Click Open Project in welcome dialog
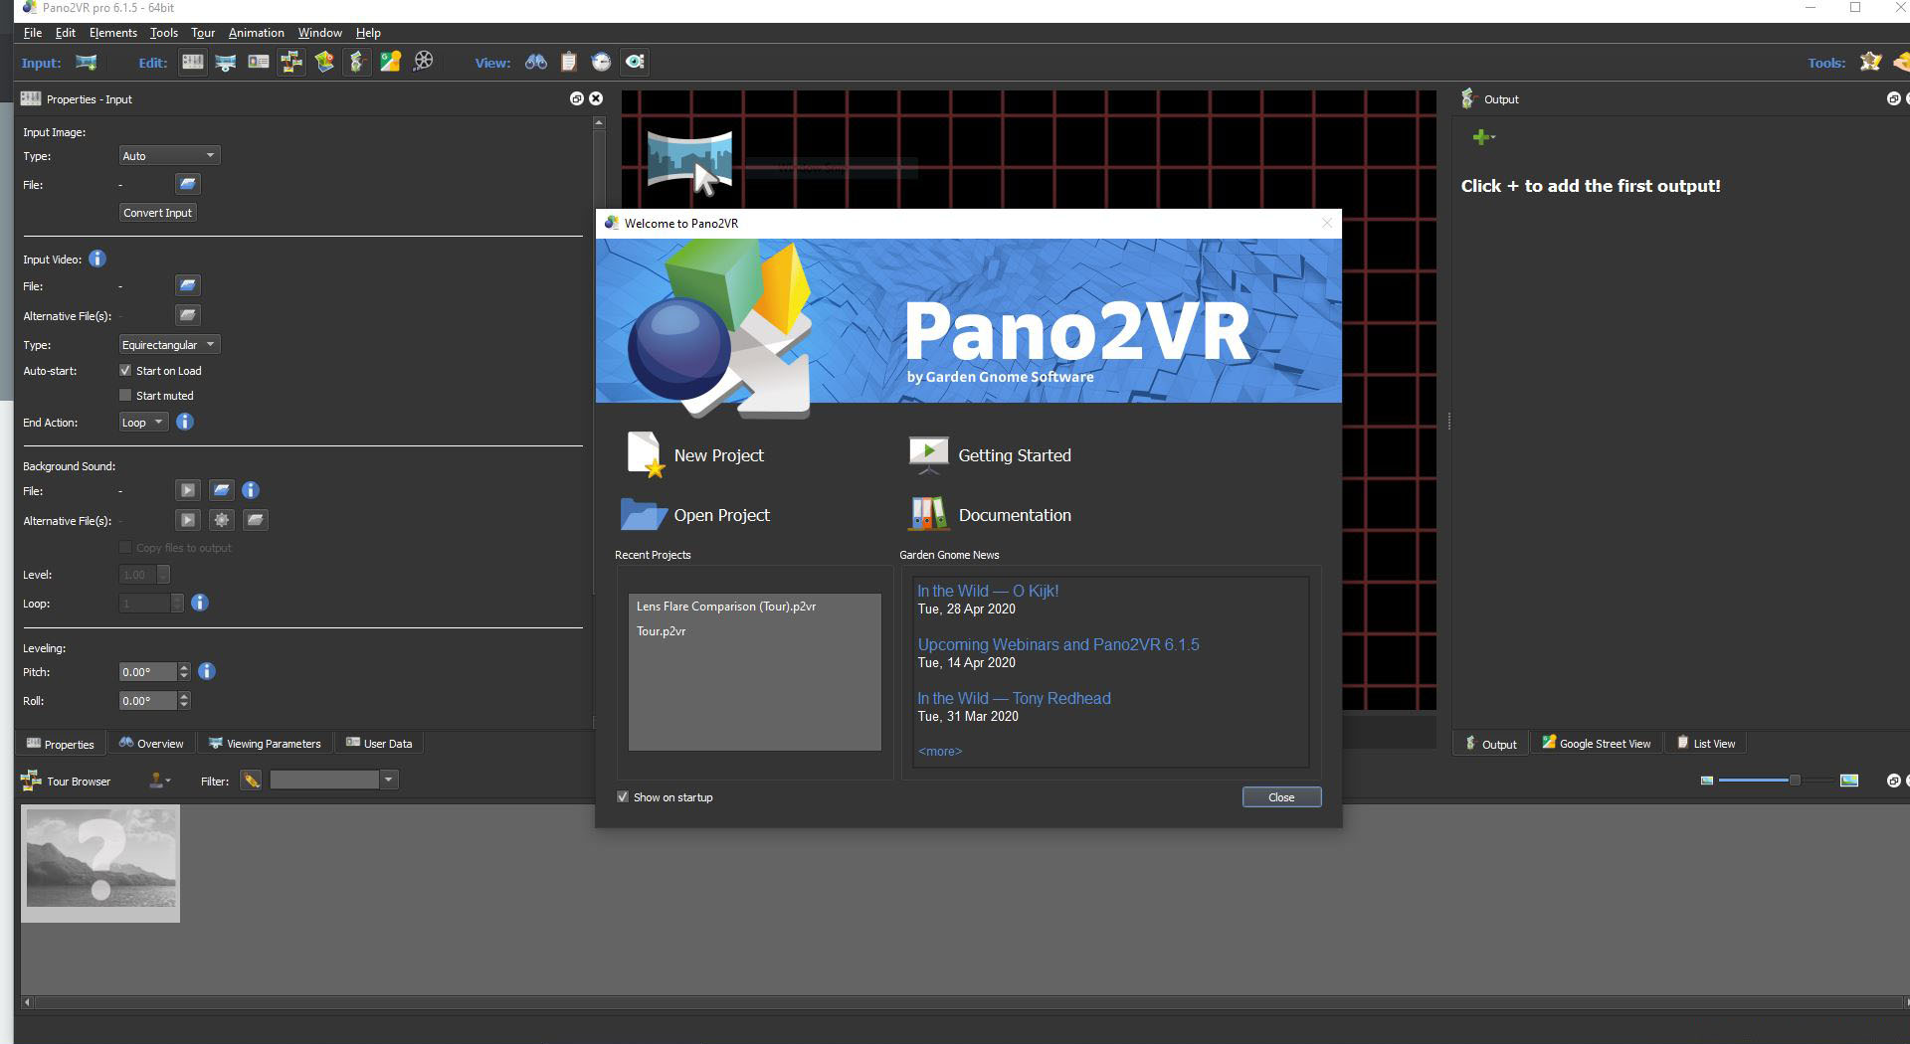The image size is (1910, 1044). 695,515
